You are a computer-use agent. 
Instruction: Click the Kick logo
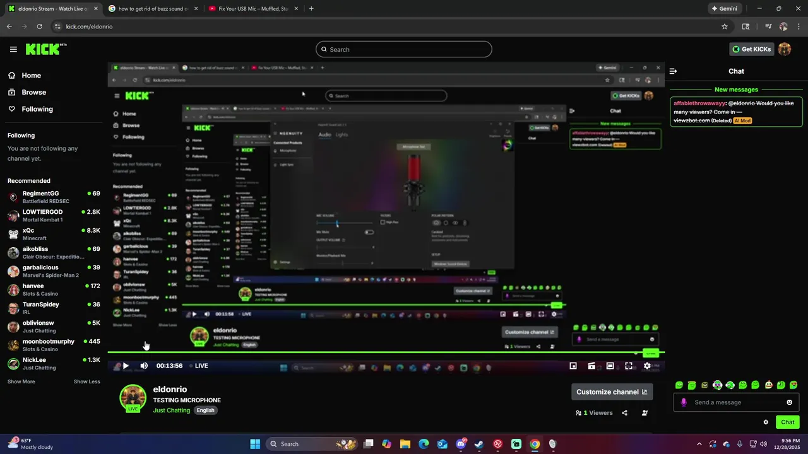click(46, 49)
